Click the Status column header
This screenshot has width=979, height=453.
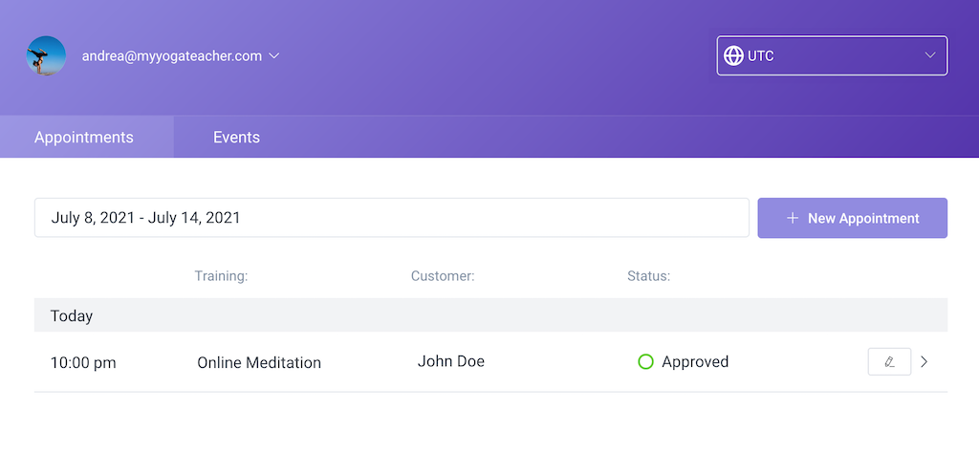point(648,276)
